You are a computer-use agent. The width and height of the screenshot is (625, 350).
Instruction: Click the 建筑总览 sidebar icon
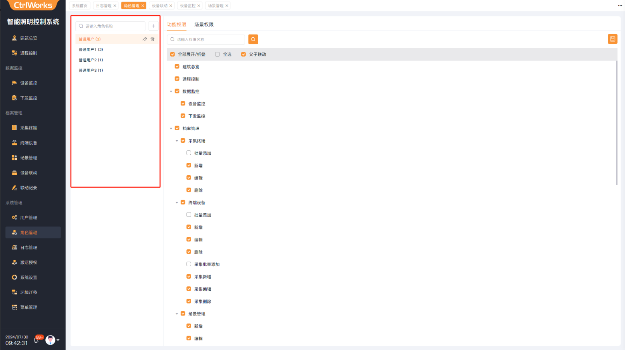click(x=14, y=38)
